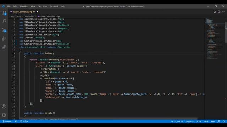This screenshot has width=227, height=127.
Task: Change language mode via PHP
Action: click(213, 121)
